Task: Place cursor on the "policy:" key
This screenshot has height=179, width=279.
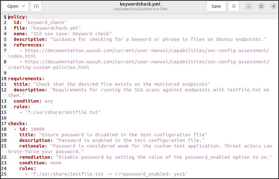Action: [17, 17]
